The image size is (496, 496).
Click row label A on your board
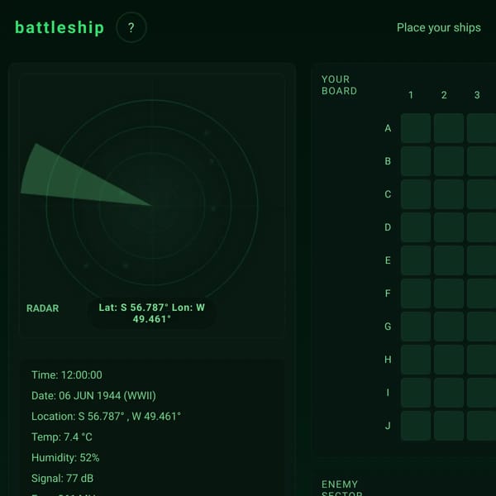[x=388, y=128]
